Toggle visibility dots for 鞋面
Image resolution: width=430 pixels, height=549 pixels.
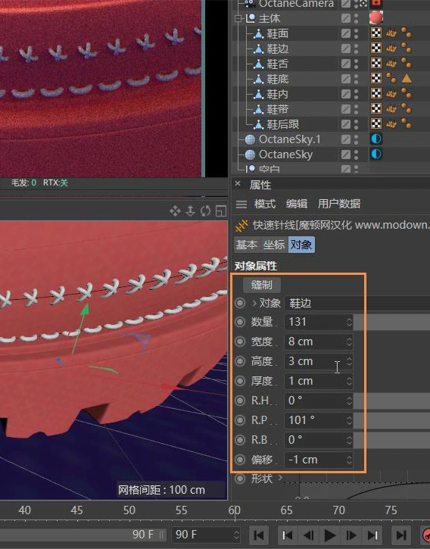pos(356,33)
